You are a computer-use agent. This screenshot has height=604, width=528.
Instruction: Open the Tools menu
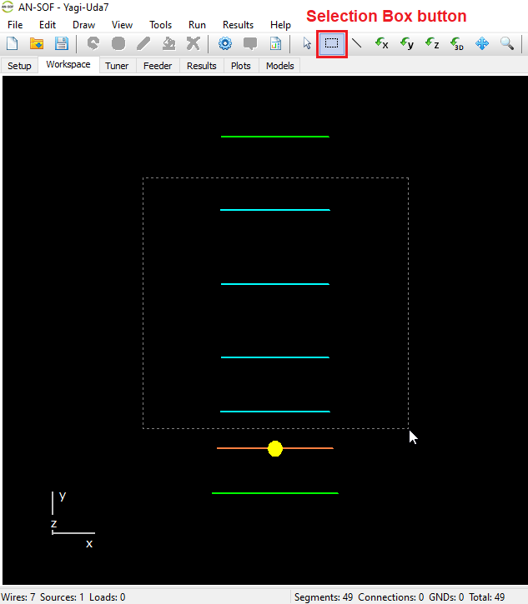pyautogui.click(x=160, y=25)
